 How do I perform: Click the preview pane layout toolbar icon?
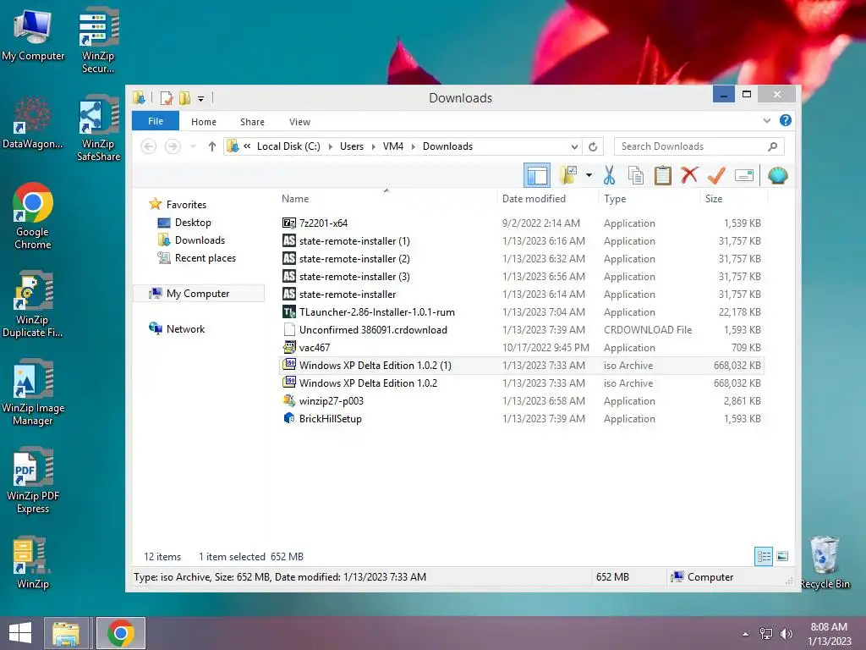[537, 176]
